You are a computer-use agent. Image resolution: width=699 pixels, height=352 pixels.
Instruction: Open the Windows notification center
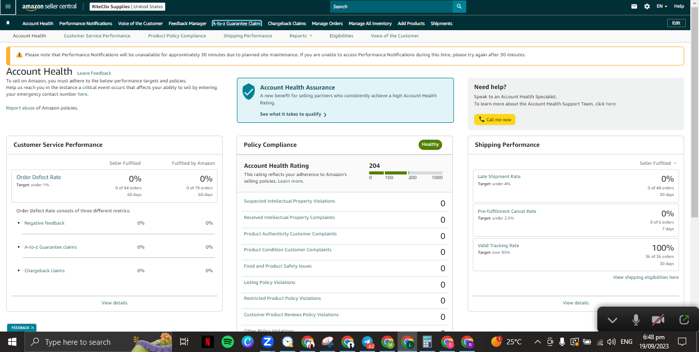point(682,342)
